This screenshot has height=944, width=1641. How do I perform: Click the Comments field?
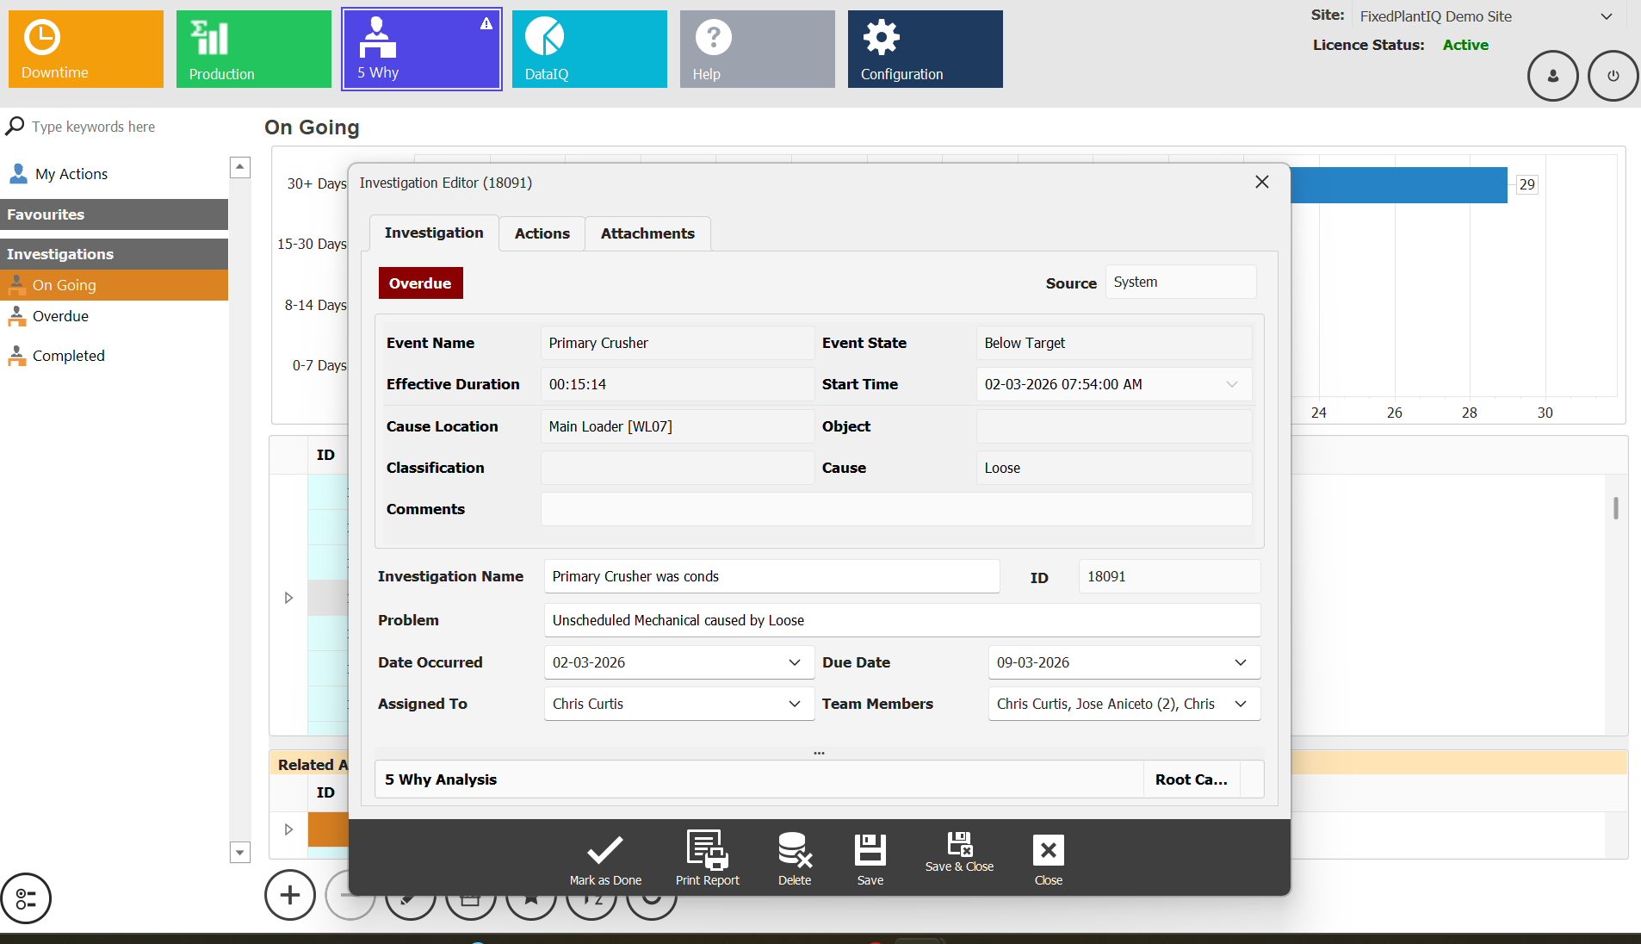pyautogui.click(x=896, y=509)
